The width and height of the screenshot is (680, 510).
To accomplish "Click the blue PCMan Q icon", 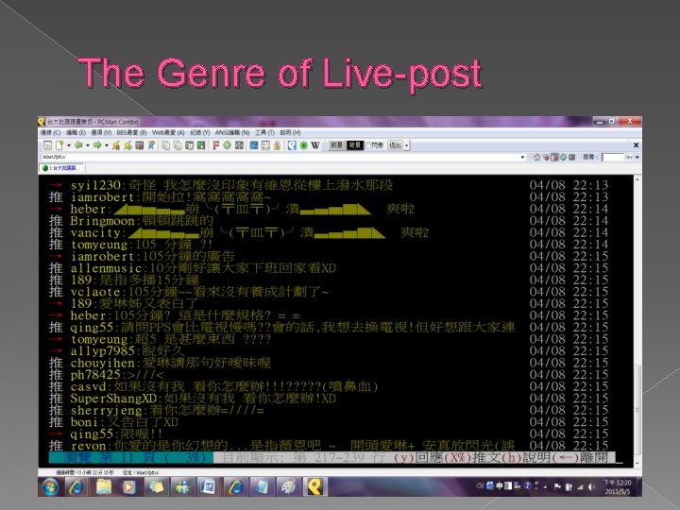I will (x=292, y=145).
